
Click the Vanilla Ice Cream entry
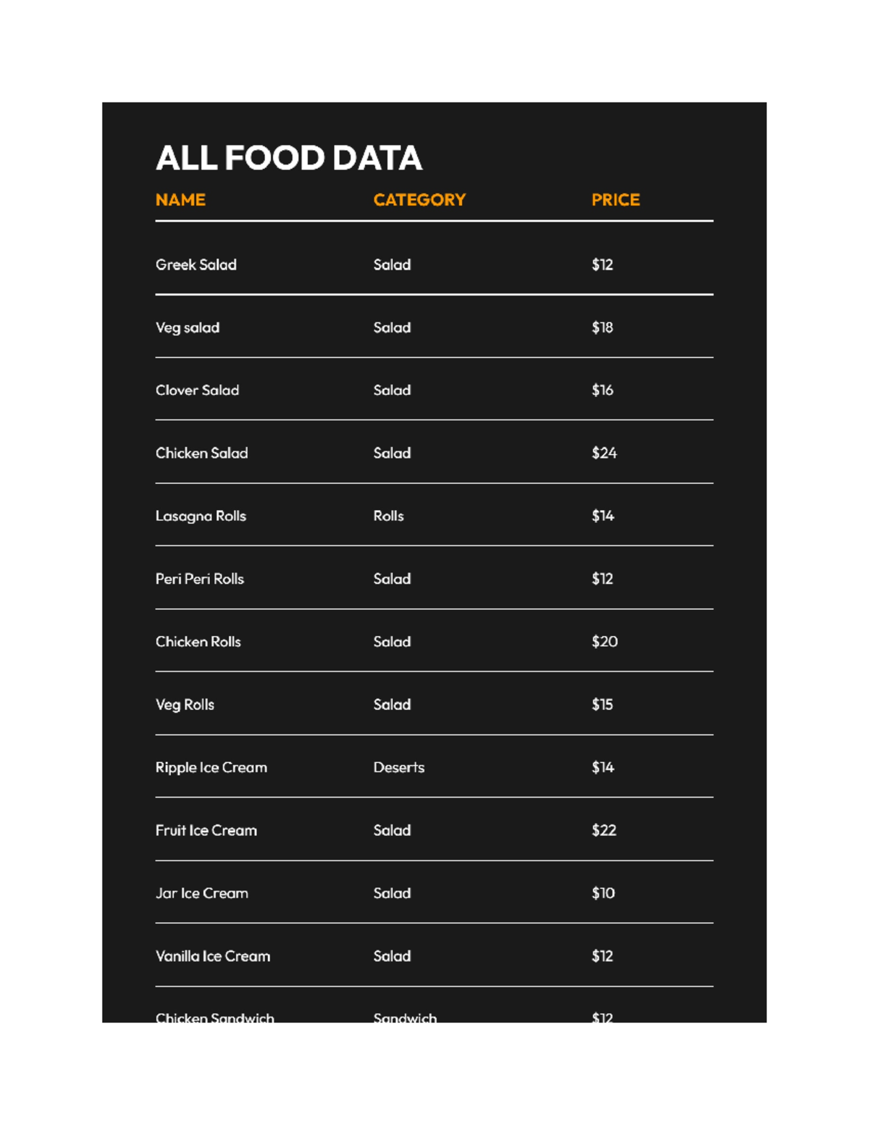213,956
